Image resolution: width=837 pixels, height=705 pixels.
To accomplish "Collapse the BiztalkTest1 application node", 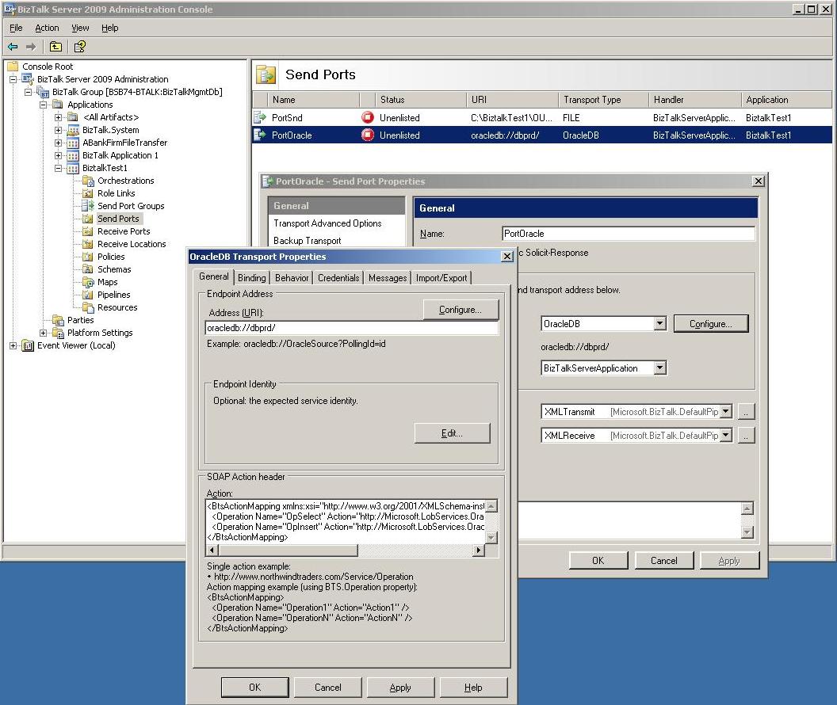I will point(58,168).
